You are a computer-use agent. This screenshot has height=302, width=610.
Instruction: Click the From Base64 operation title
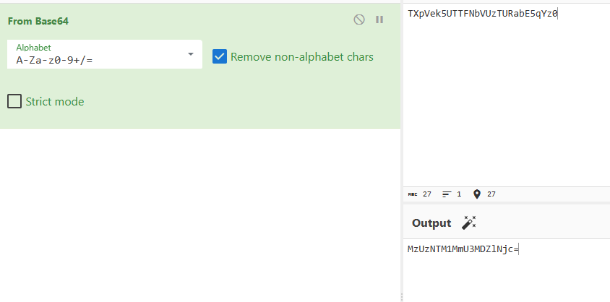38,21
